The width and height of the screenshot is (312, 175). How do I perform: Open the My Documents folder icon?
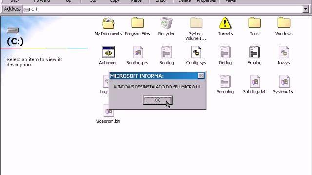108,23
